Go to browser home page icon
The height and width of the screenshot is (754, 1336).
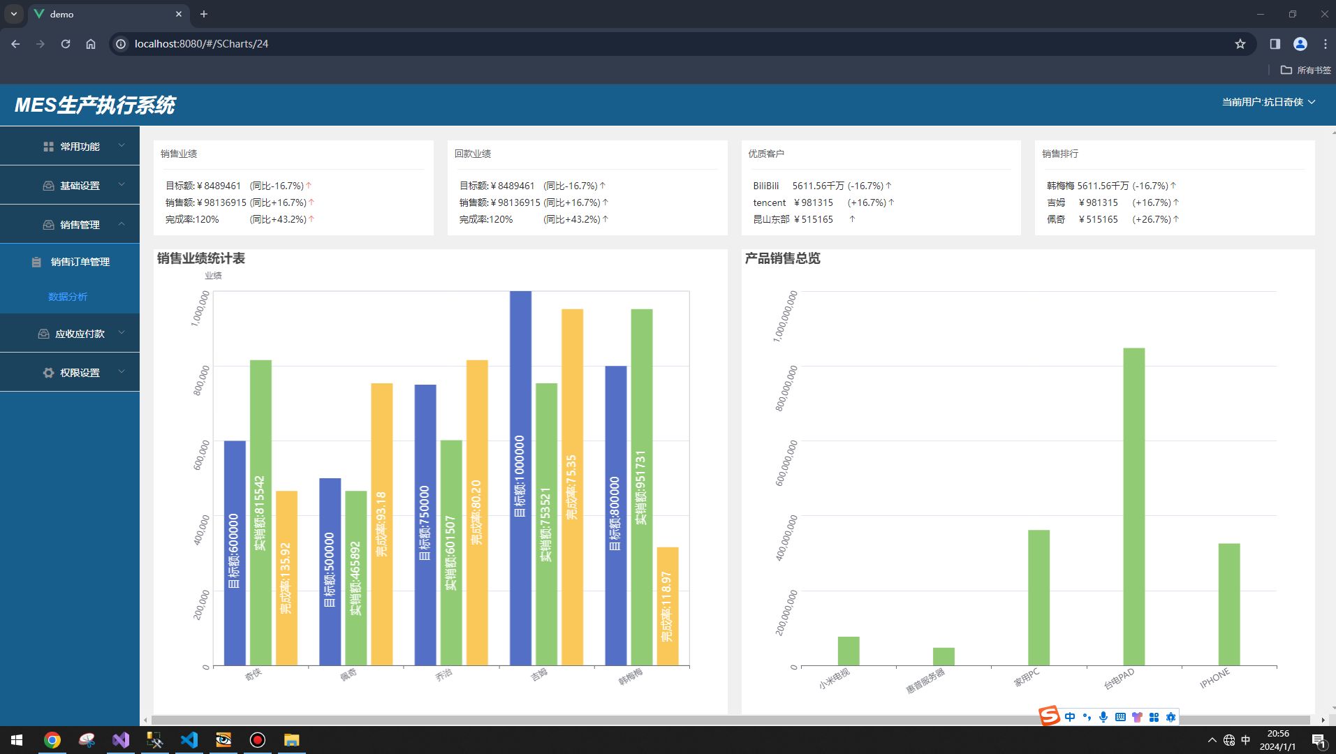point(91,44)
